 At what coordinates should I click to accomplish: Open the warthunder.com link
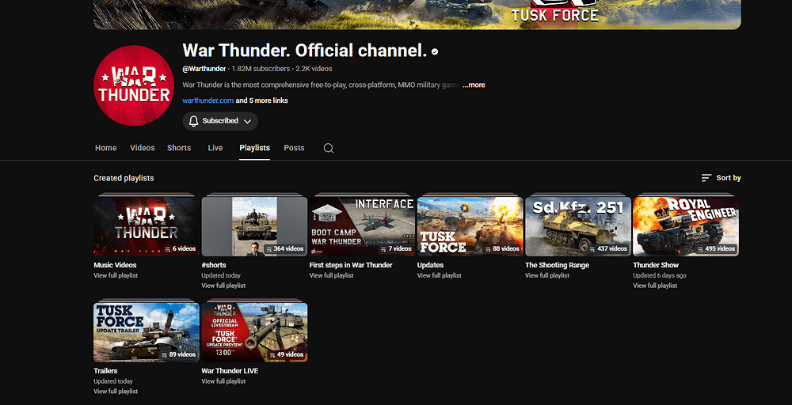(208, 100)
